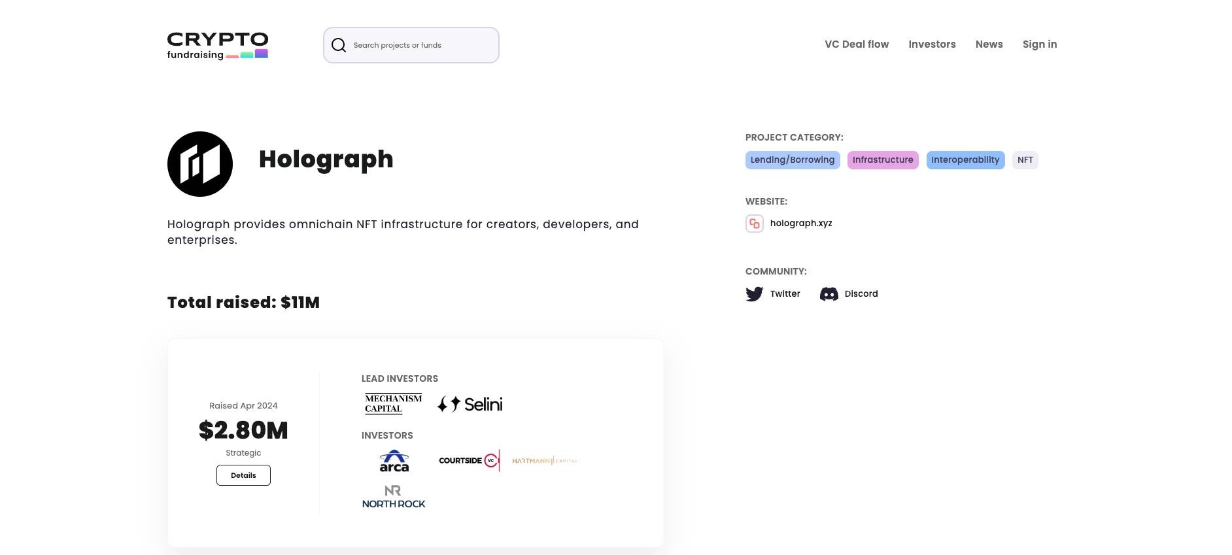The width and height of the screenshot is (1232, 555).
Task: Open the Selini investor logo
Action: click(470, 405)
